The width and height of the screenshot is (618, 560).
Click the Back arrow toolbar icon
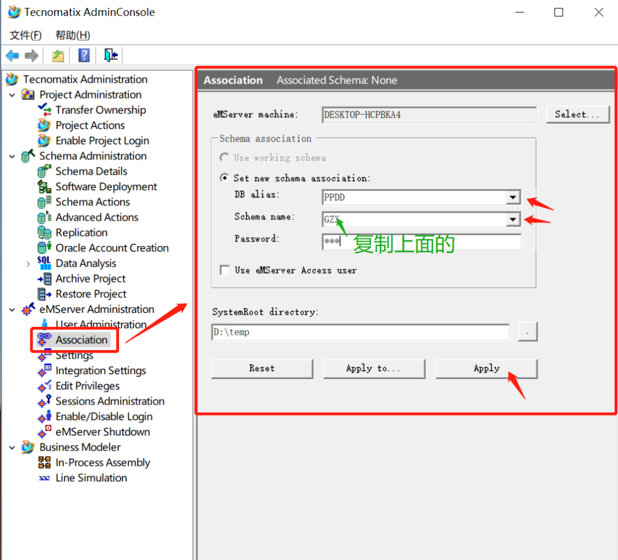(x=12, y=56)
